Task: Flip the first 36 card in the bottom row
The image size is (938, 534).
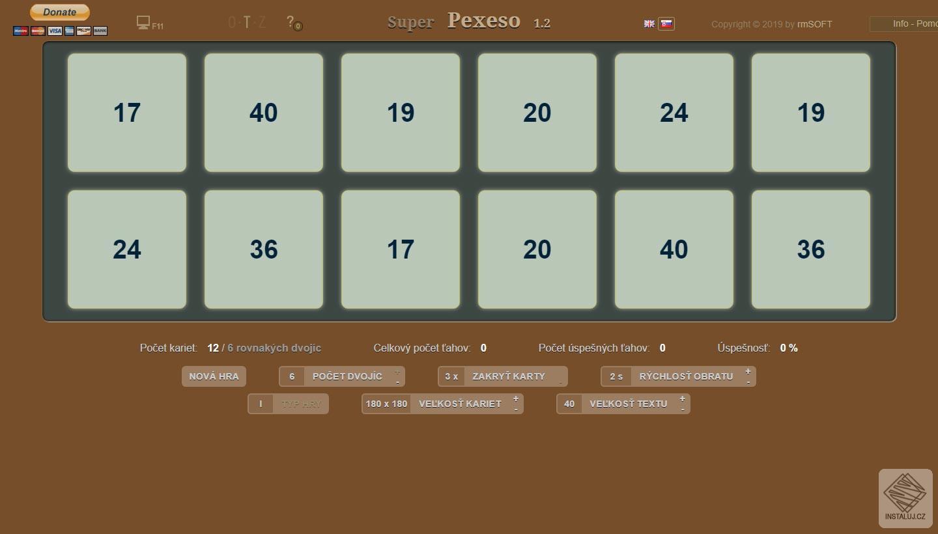Action: point(264,249)
